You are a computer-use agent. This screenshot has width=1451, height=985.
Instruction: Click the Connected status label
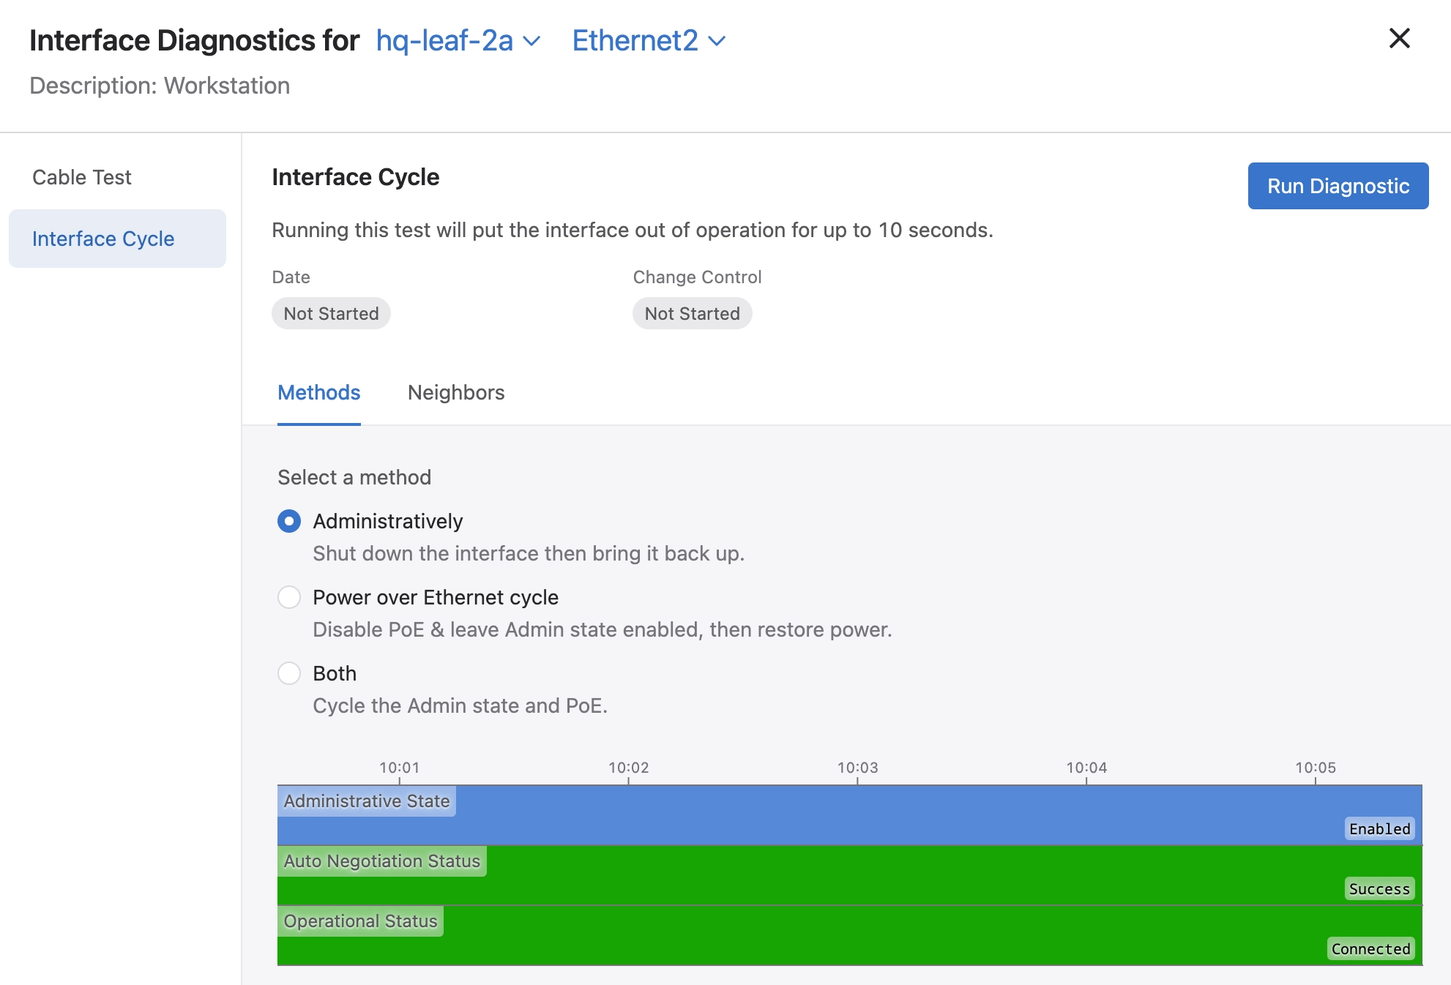1370,948
